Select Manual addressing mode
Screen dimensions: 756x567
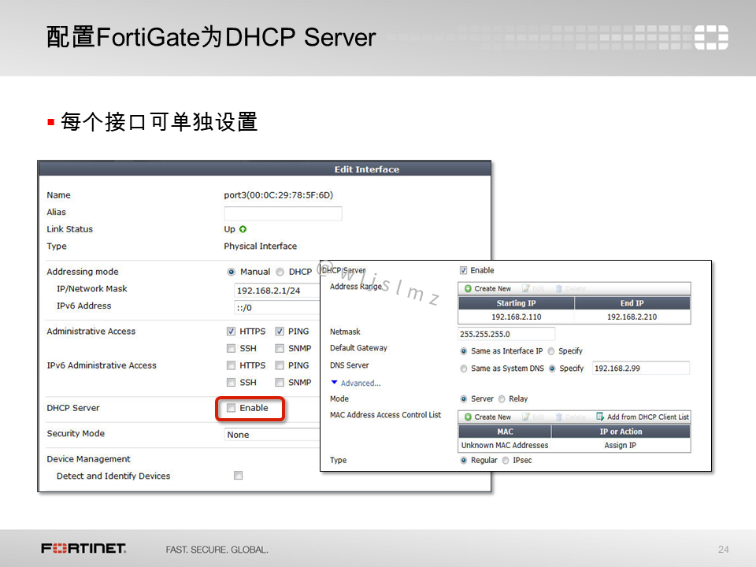tap(232, 272)
